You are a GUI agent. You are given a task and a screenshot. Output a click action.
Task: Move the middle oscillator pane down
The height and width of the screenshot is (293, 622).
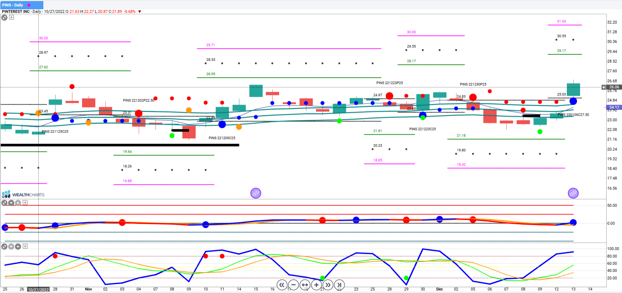(x=11, y=203)
